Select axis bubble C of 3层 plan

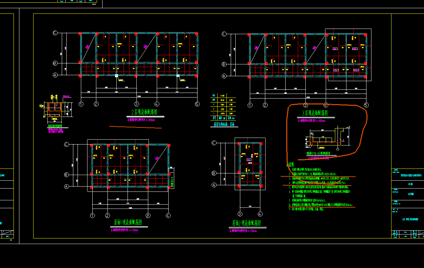224,34
